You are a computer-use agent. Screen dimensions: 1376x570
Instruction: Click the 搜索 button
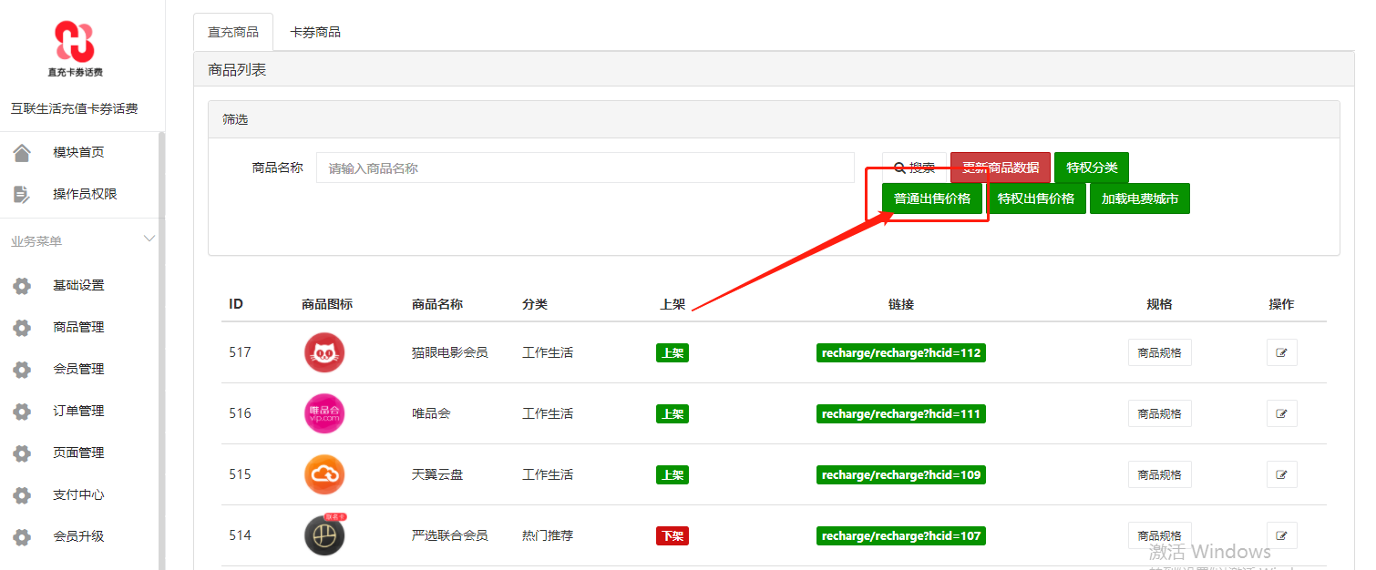point(915,168)
